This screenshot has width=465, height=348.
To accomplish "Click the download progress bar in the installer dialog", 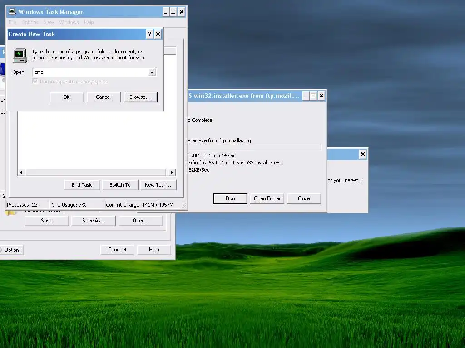I will pyautogui.click(x=254, y=147).
